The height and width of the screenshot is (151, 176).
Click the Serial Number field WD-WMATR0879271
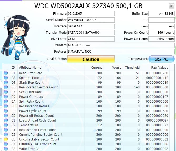[x=91, y=20]
